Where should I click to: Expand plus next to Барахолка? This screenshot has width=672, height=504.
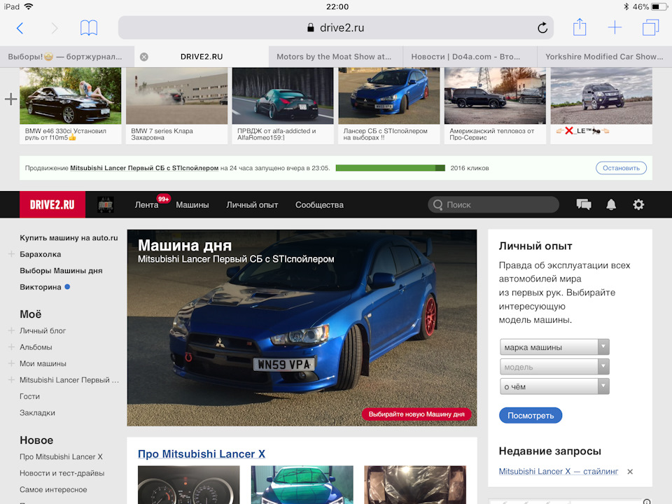pos(12,254)
